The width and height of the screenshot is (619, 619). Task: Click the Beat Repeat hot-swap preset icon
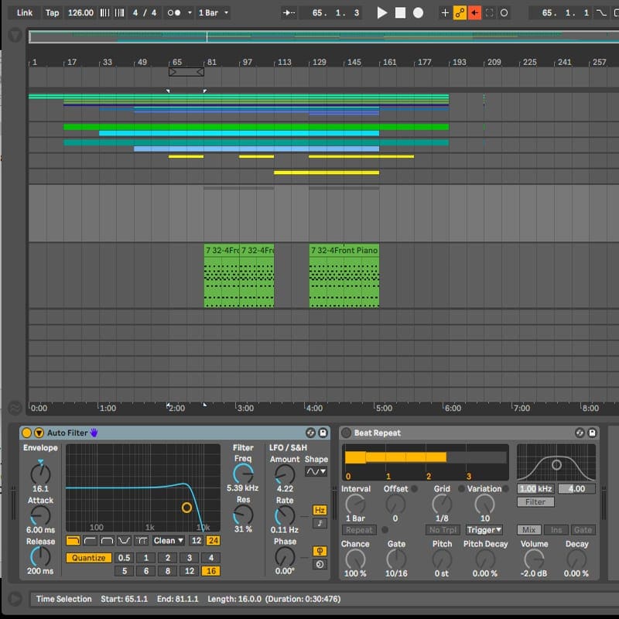click(580, 433)
